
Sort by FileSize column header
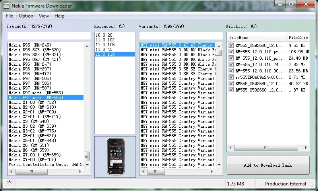298,37
